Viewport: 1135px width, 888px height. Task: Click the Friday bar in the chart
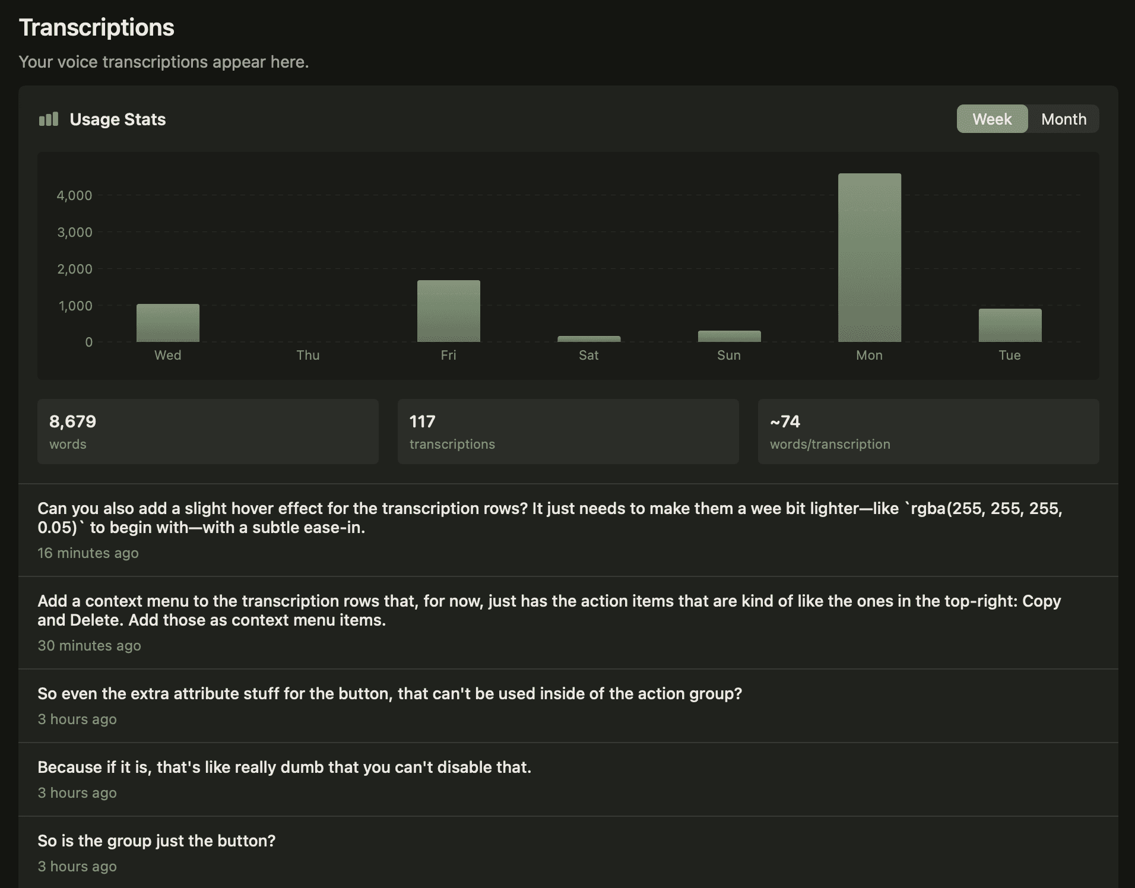[448, 311]
